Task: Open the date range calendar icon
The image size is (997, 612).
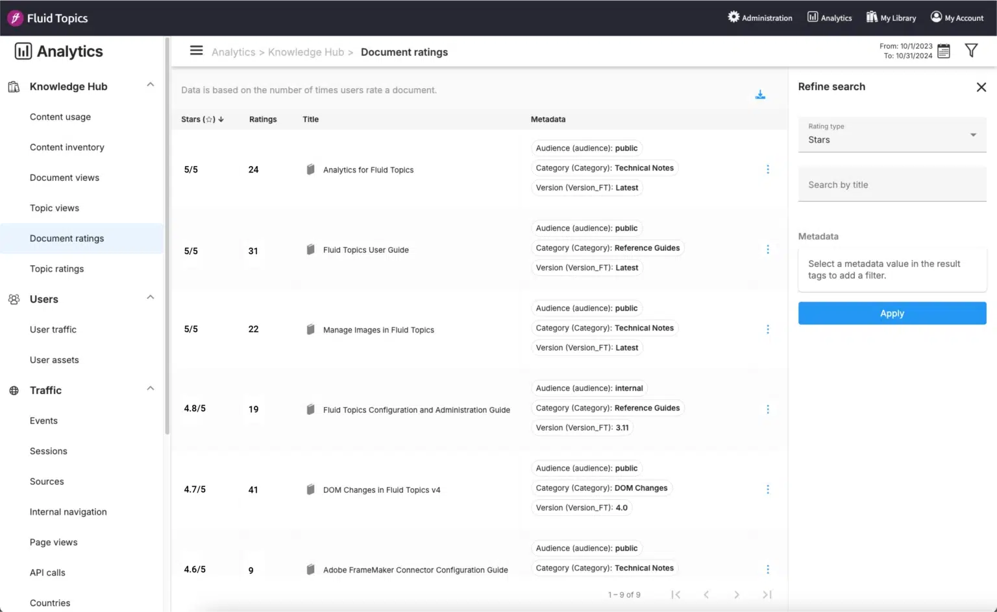Action: click(944, 51)
